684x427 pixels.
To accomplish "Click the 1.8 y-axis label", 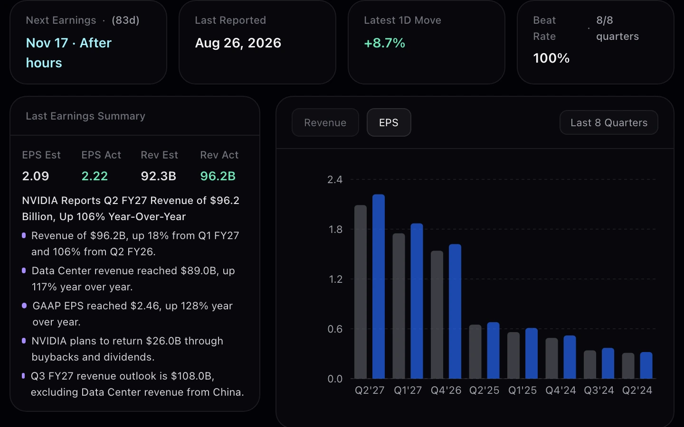I will (x=335, y=229).
